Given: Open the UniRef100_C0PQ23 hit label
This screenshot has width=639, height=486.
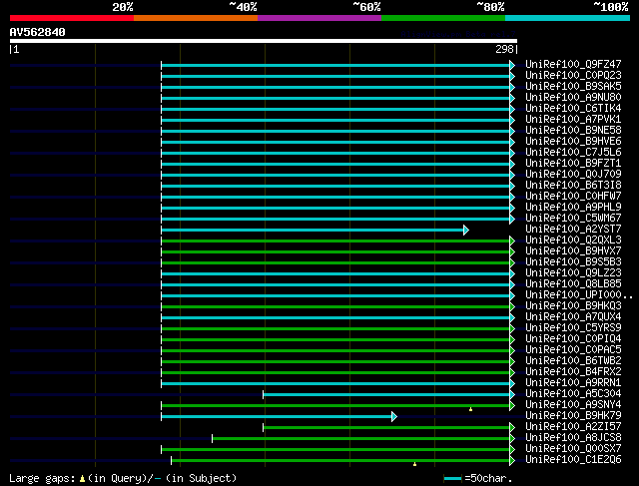Looking at the screenshot, I should [572, 76].
